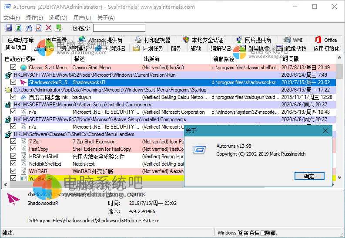Switch to the Winsock 提供商 tab

tap(101, 40)
